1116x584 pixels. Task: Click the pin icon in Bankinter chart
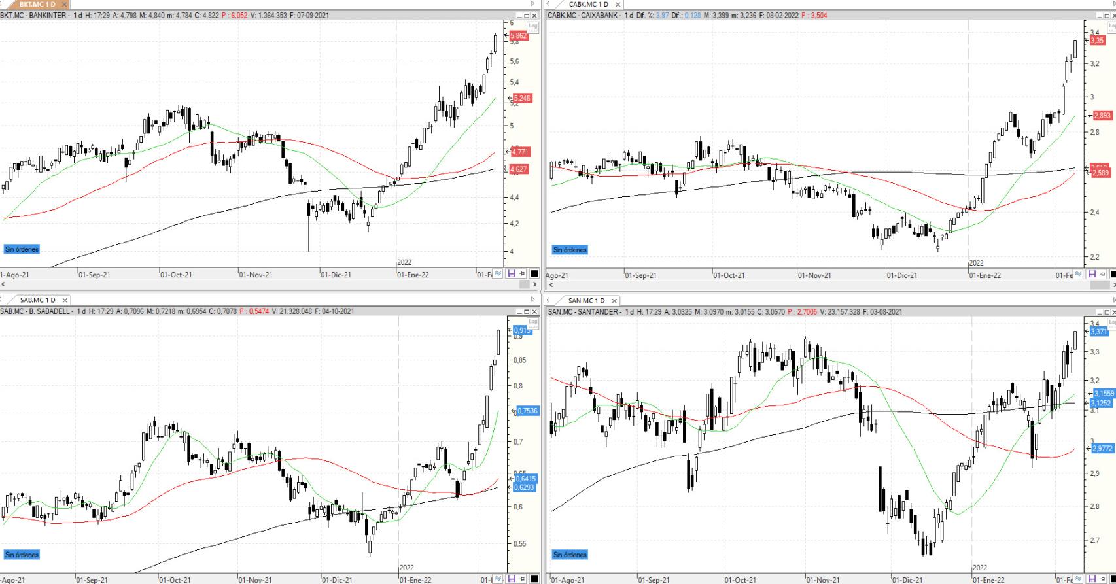(522, 274)
